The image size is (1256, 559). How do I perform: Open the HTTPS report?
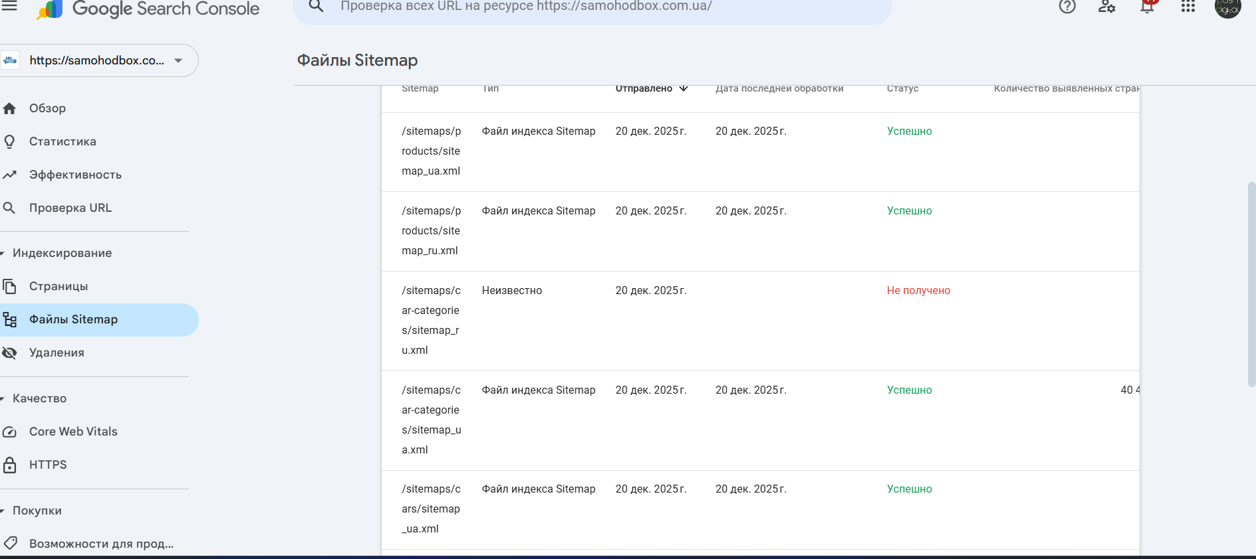tap(48, 465)
